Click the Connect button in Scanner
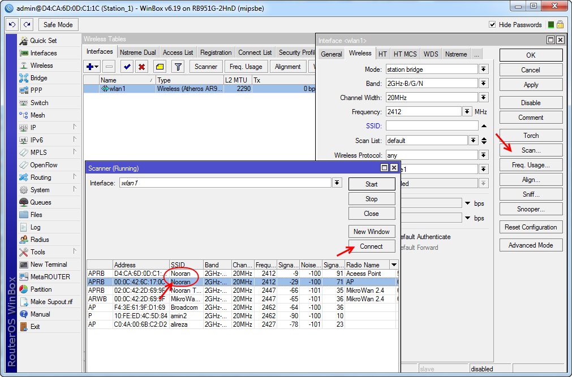The image size is (572, 377). 371,246
